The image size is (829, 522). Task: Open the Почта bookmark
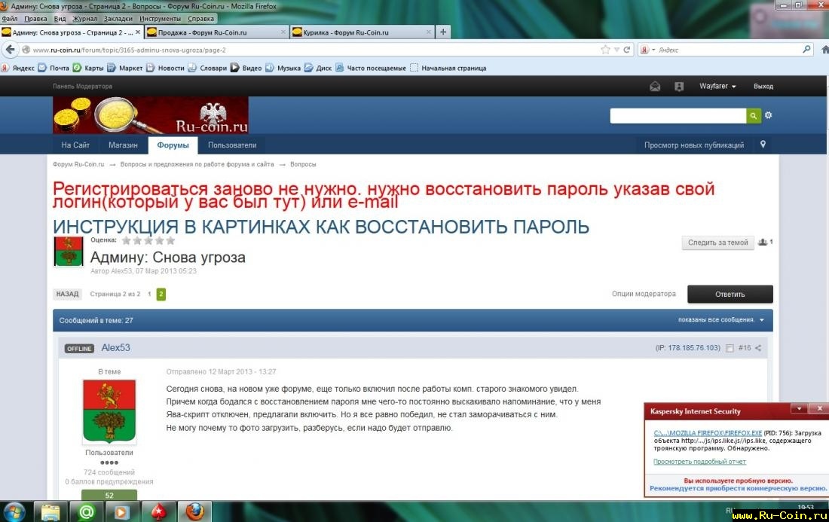[x=54, y=68]
